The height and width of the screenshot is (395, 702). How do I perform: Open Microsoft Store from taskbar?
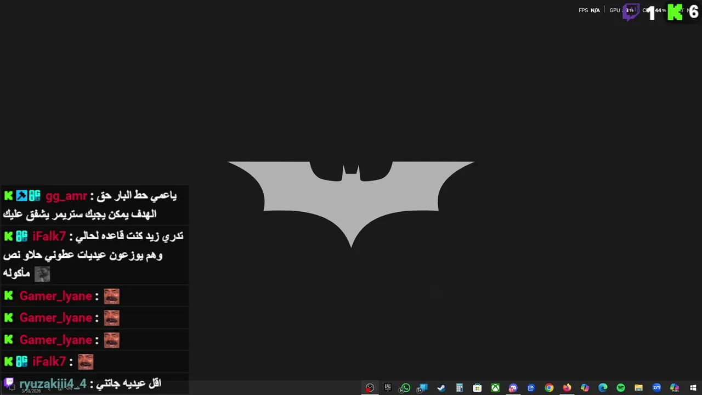[x=477, y=388]
